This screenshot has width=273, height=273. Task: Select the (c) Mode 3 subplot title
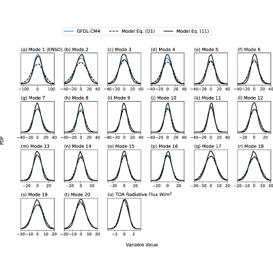[x=119, y=50]
